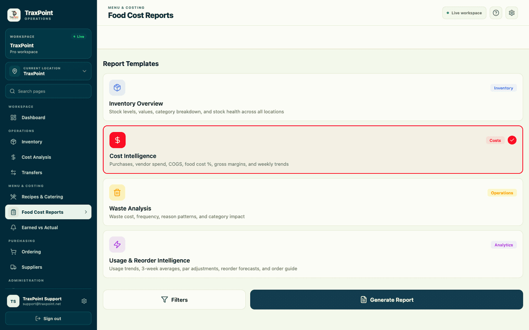
Task: Go to Ordering page
Action: 48,252
